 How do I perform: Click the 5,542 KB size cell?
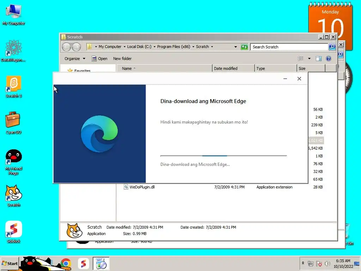(x=316, y=148)
